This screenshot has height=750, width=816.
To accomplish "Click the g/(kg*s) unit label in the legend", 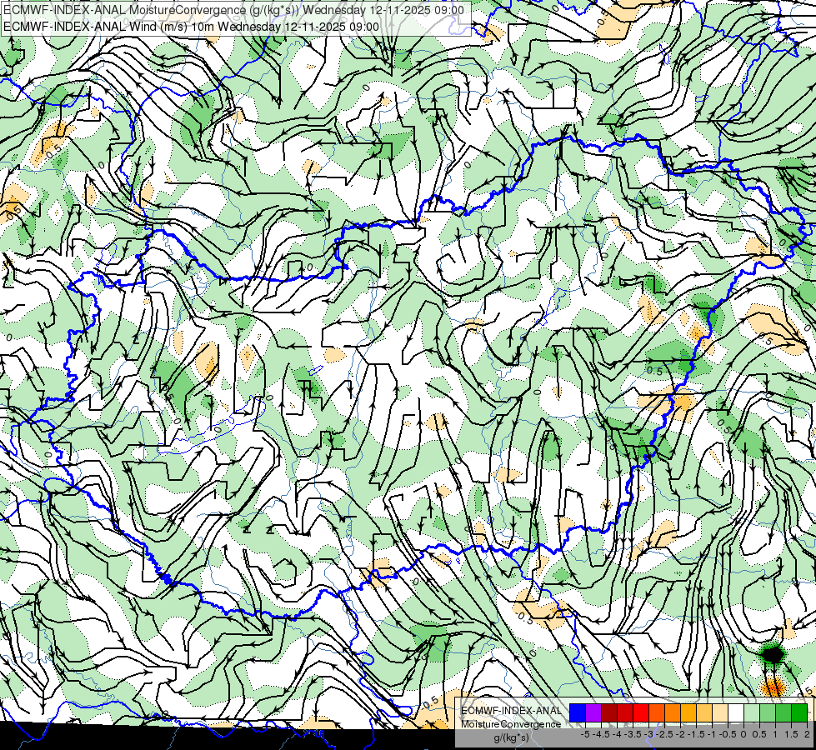I will pos(511,738).
